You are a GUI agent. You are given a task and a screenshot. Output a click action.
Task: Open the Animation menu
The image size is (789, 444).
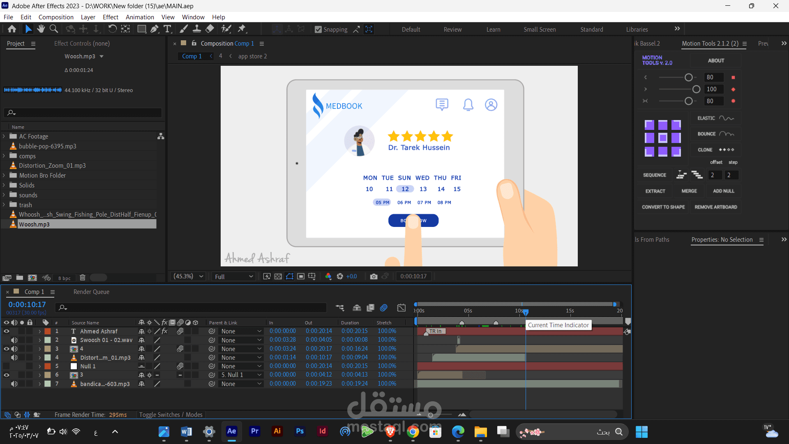point(140,17)
